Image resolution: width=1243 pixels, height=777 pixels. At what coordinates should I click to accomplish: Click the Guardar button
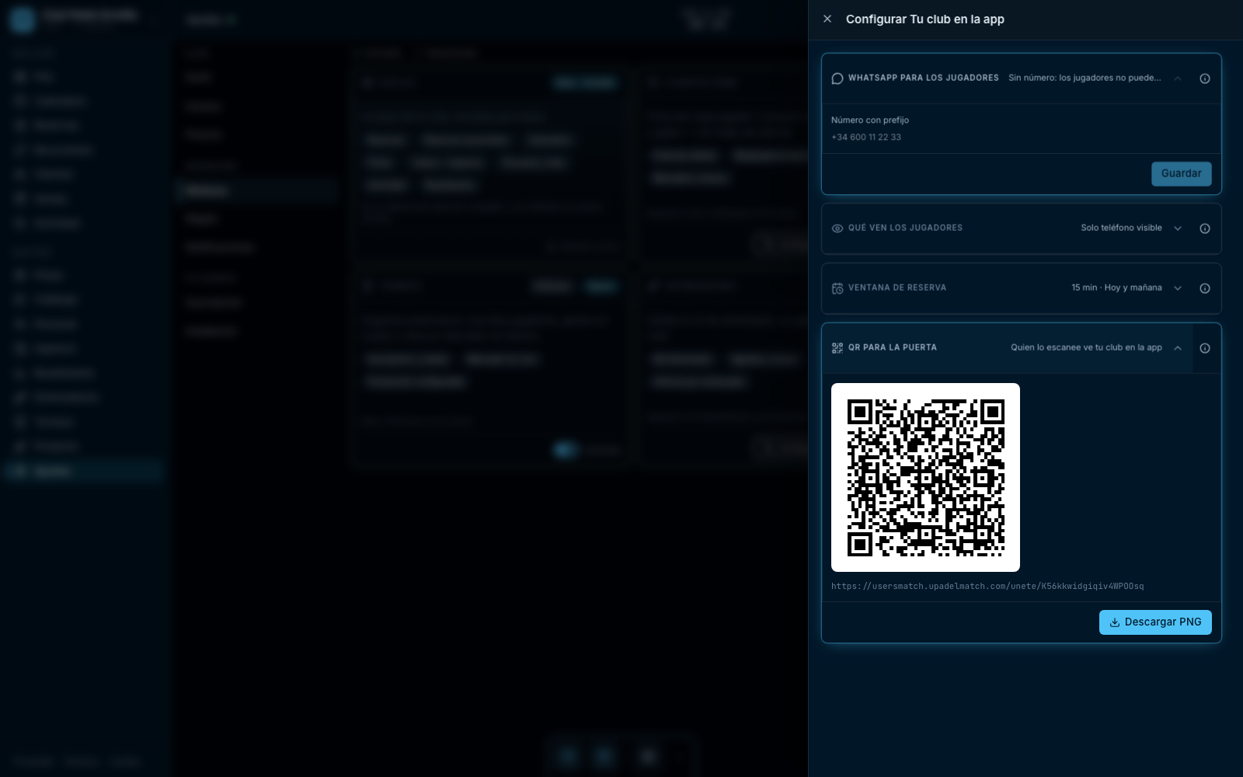click(x=1181, y=173)
